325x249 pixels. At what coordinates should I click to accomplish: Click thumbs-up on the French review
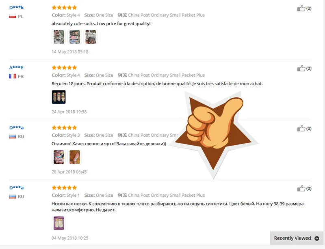(301, 68)
